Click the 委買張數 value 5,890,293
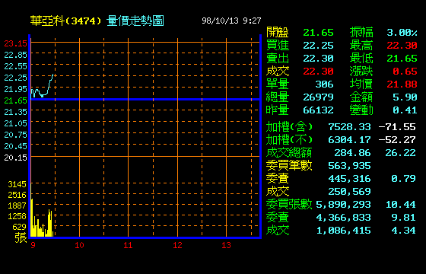The image size is (426, 274). click(x=343, y=205)
